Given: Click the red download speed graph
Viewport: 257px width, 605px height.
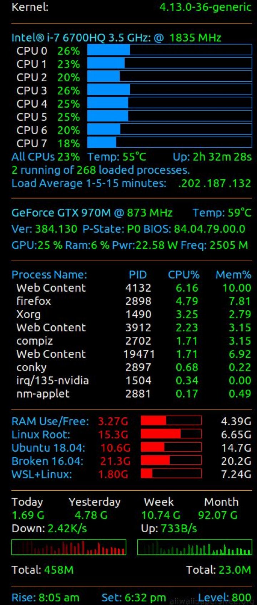Looking at the screenshot, I should [69, 547].
